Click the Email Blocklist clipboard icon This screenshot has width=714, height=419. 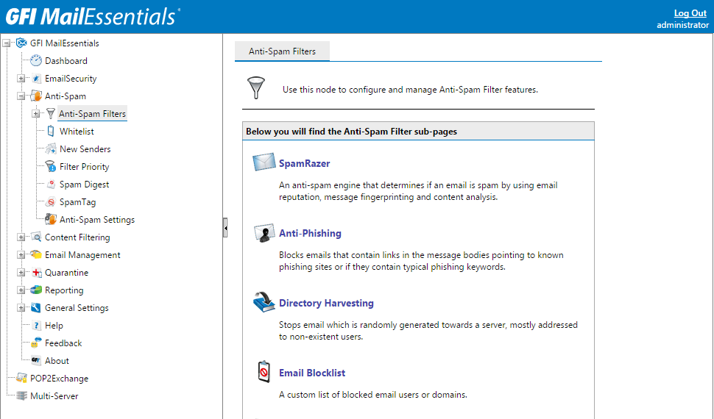pos(264,372)
